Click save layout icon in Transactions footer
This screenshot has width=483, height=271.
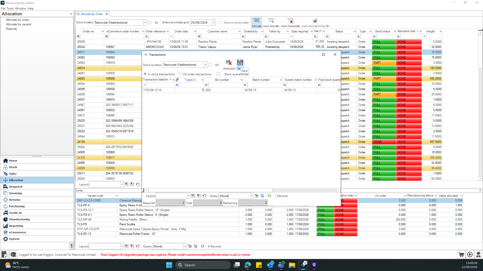pyautogui.click(x=193, y=196)
